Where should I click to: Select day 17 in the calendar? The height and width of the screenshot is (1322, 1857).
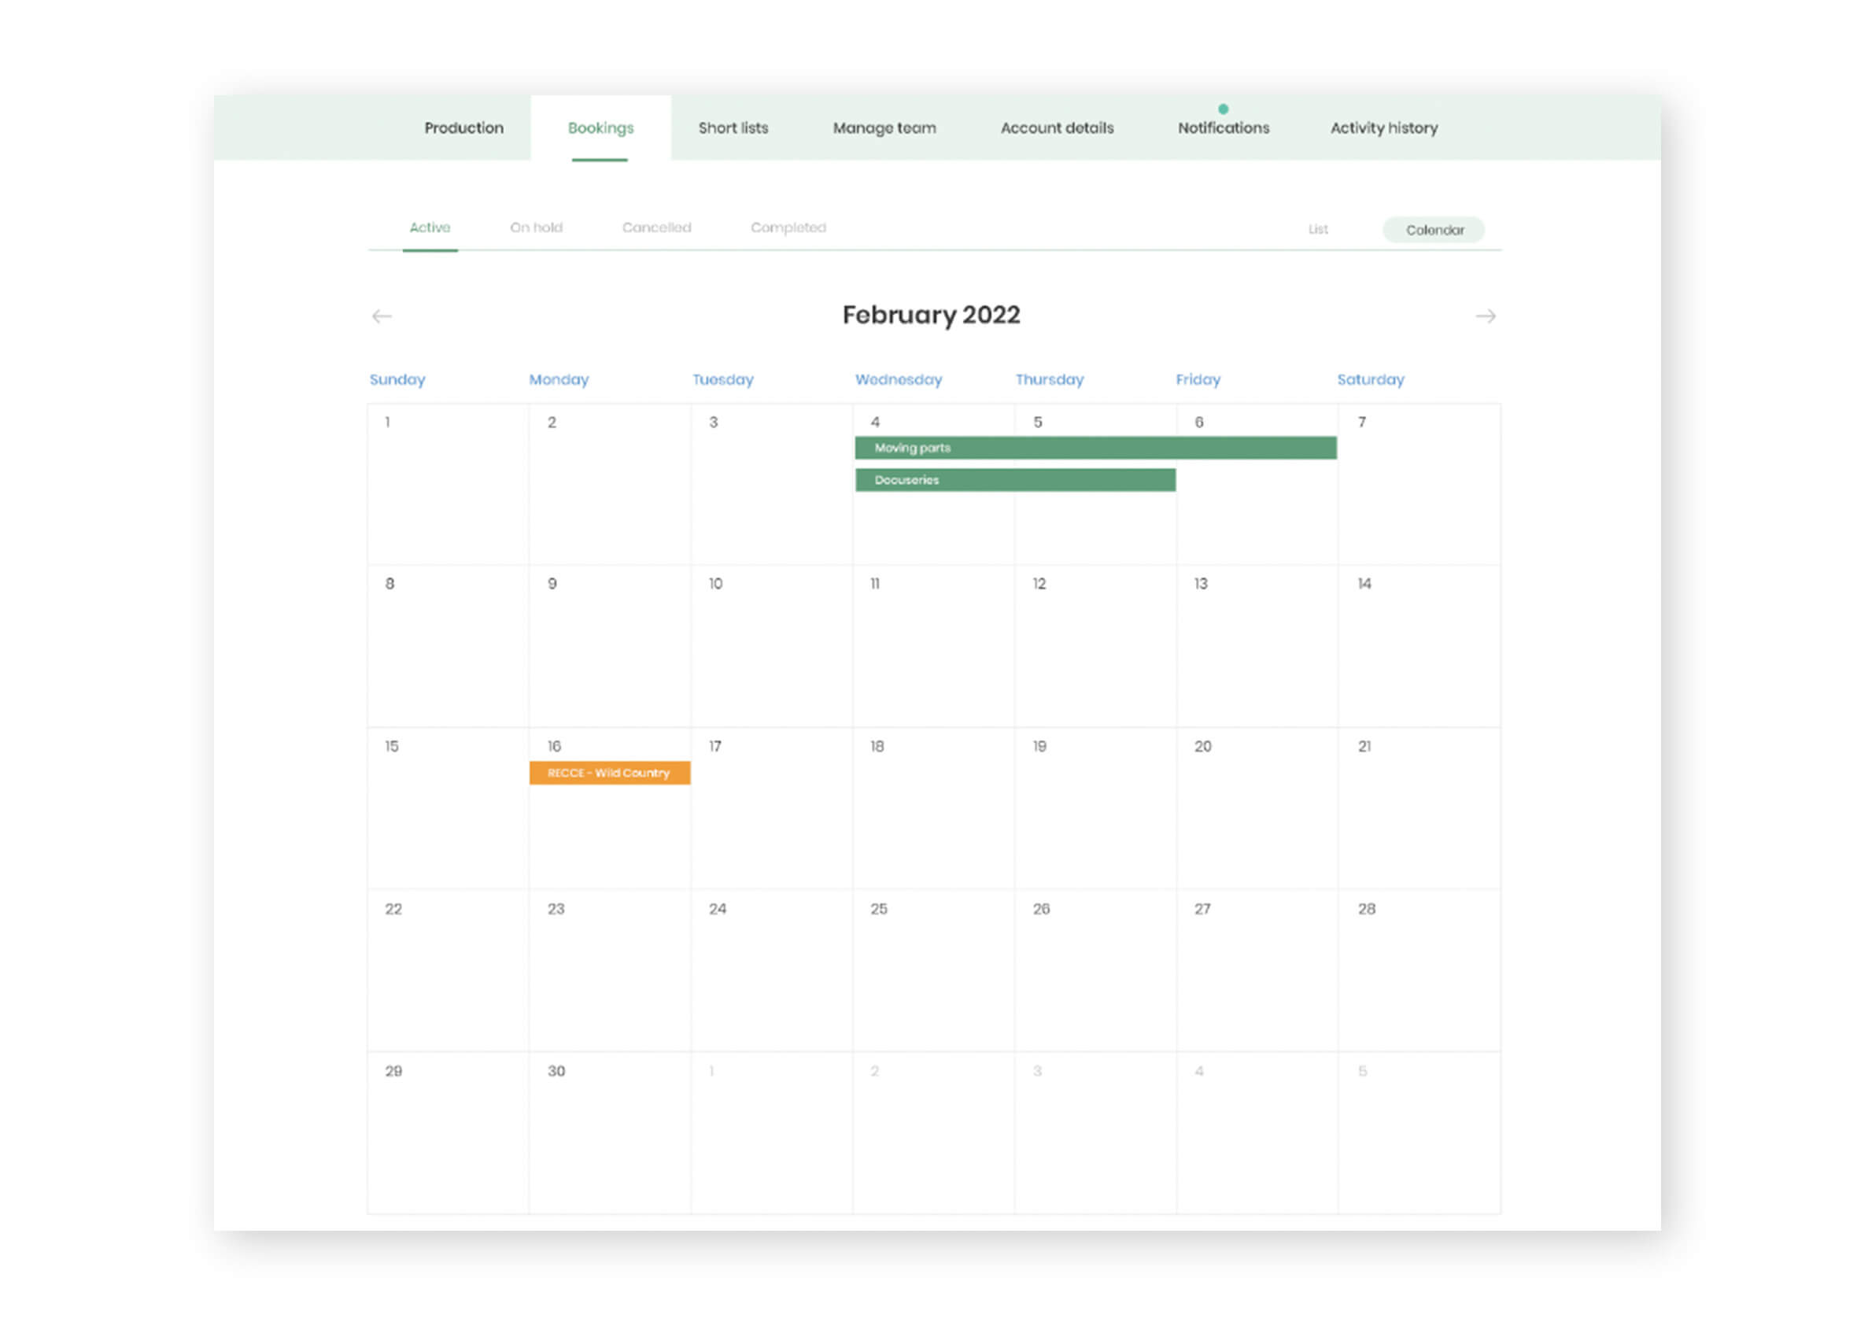click(771, 807)
